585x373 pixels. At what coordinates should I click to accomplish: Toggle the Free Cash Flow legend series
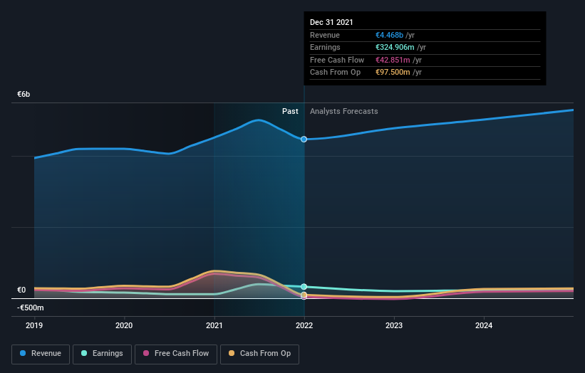point(176,354)
